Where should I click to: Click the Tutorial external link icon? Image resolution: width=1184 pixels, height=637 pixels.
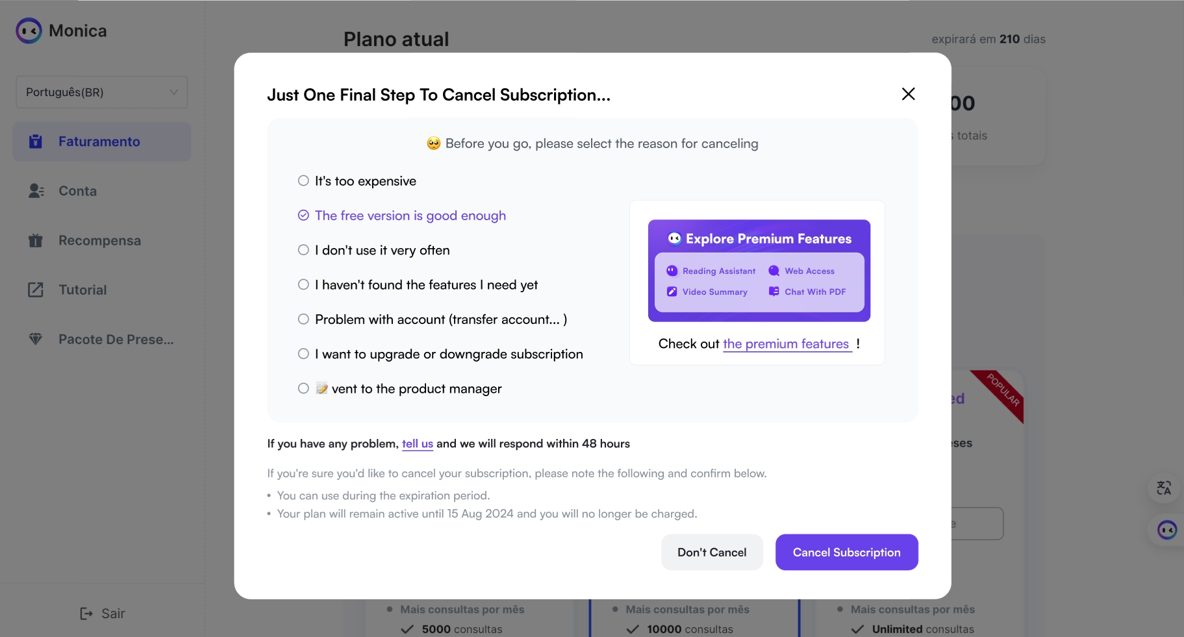[x=36, y=290]
